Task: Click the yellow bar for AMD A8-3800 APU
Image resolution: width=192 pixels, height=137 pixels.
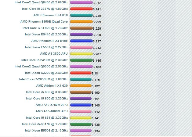Action: pyautogui.click(x=81, y=54)
